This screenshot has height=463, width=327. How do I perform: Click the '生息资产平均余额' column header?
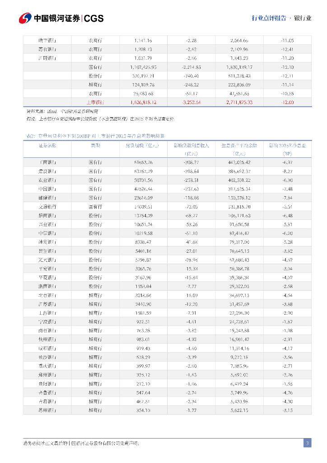[239, 145]
